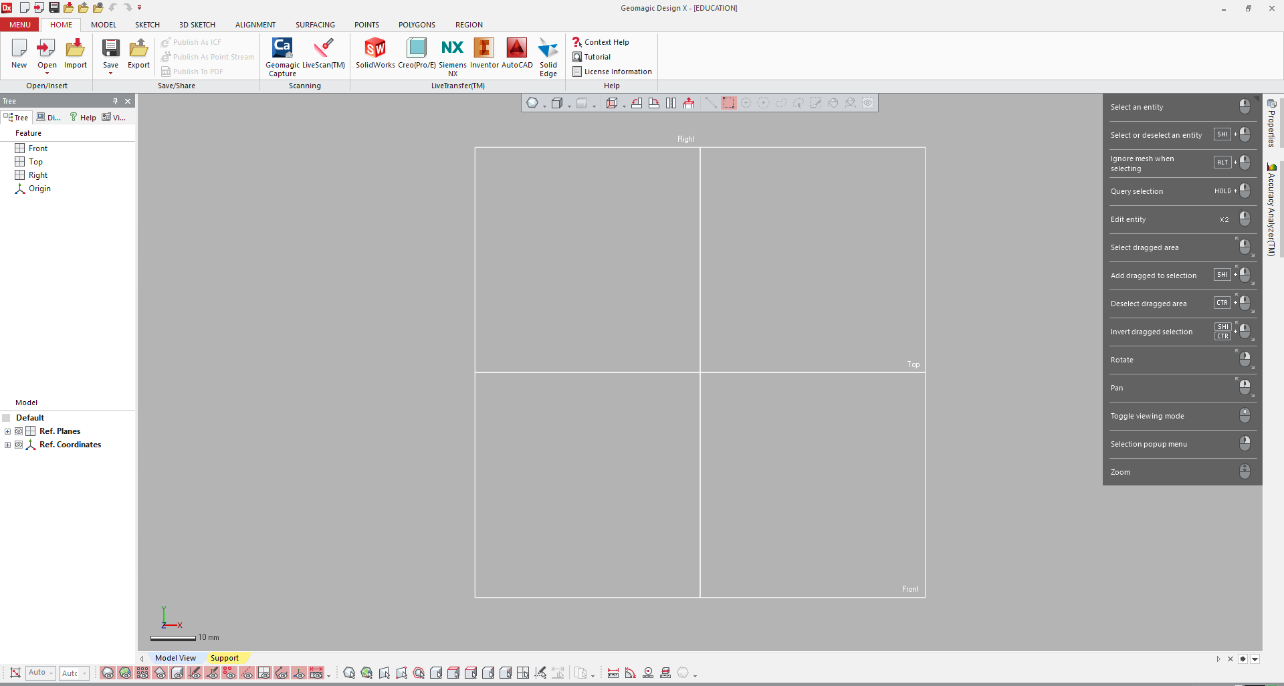The width and height of the screenshot is (1284, 686).
Task: Pin the Tree panel with pushpin icon
Action: (x=115, y=101)
